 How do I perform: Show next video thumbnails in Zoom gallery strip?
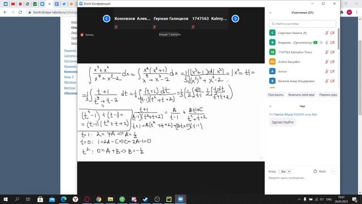[x=235, y=19]
